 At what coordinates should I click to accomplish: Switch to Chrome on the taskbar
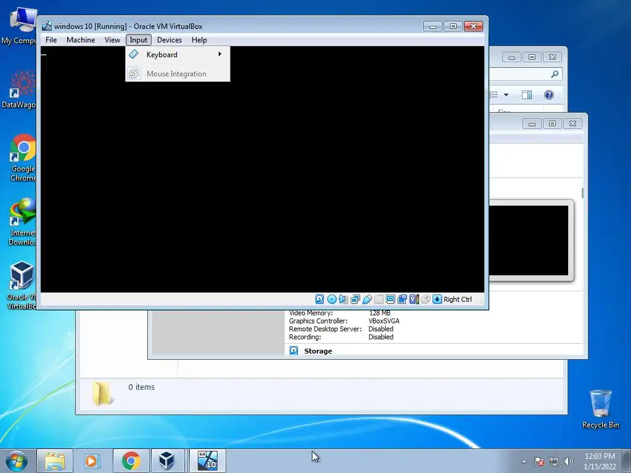131,461
